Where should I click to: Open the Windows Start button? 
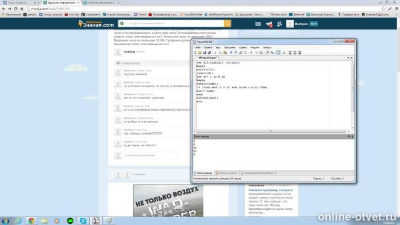click(6, 221)
